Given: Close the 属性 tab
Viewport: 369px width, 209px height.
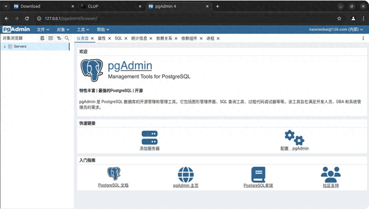Looking at the screenshot, I should pyautogui.click(x=110, y=38).
